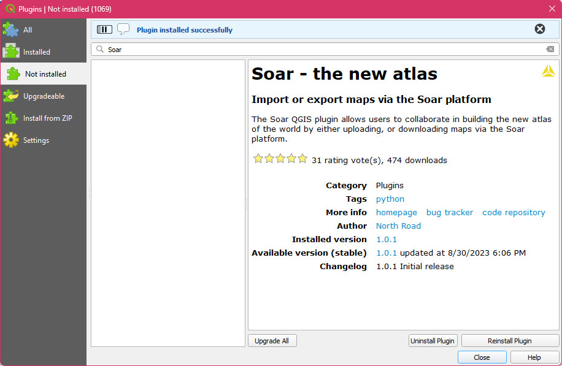Close the plugin manager dialog
Viewport: 562px width, 366px height.
tap(482, 357)
